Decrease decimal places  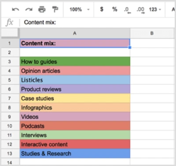point(127,10)
